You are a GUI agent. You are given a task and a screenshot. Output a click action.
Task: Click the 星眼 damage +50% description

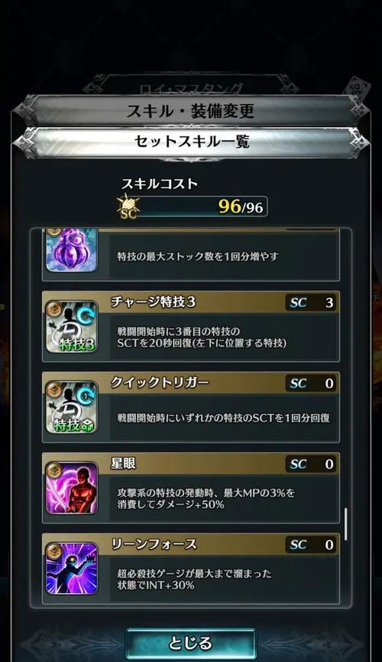point(206,499)
